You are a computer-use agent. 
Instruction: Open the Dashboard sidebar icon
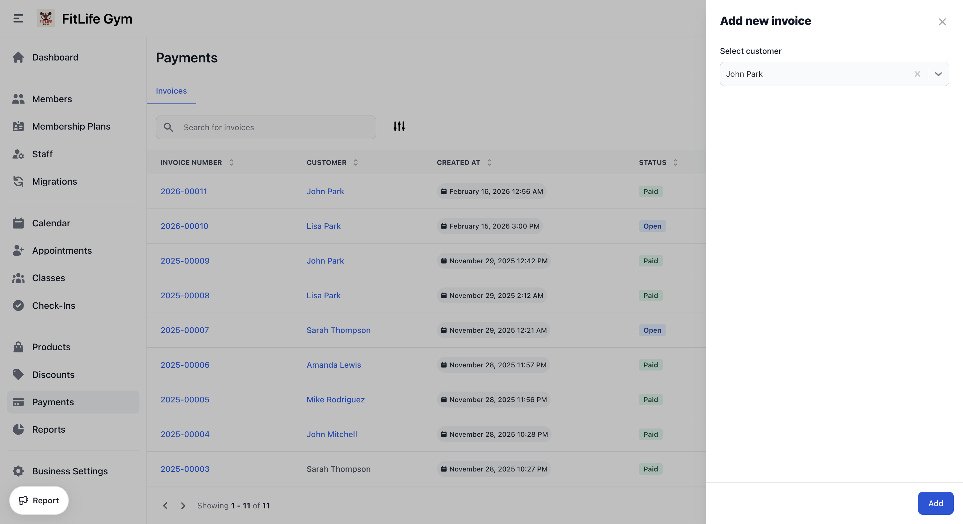(18, 57)
